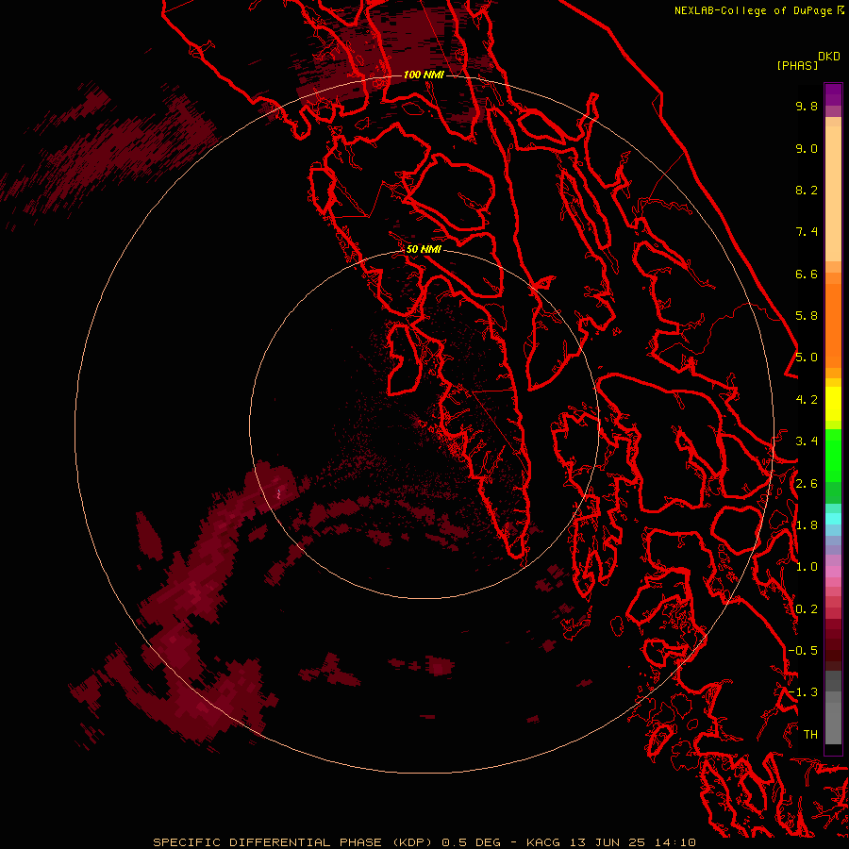Viewport: 849px width, 849px height.
Task: Pick the purple top band of color scale
Action: 833,94
